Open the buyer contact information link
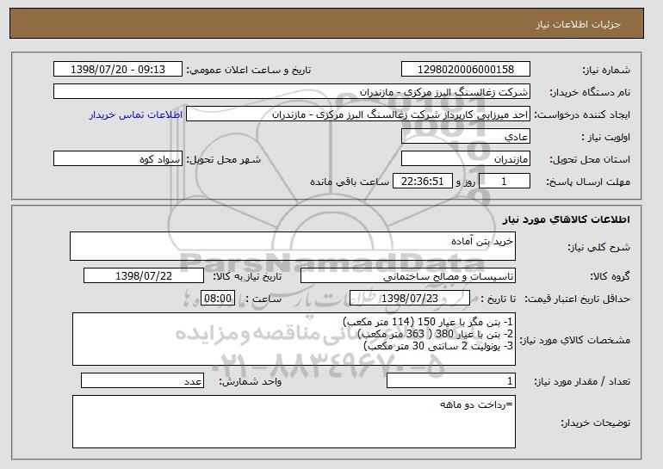This screenshot has height=469, width=663. click(136, 114)
